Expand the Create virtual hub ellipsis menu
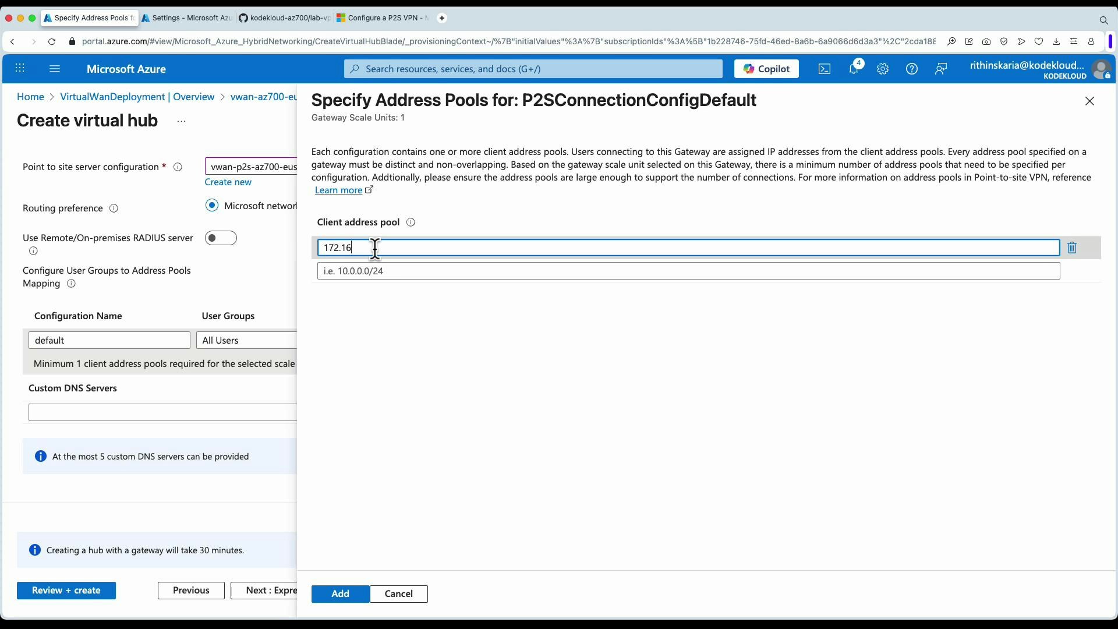 (181, 121)
